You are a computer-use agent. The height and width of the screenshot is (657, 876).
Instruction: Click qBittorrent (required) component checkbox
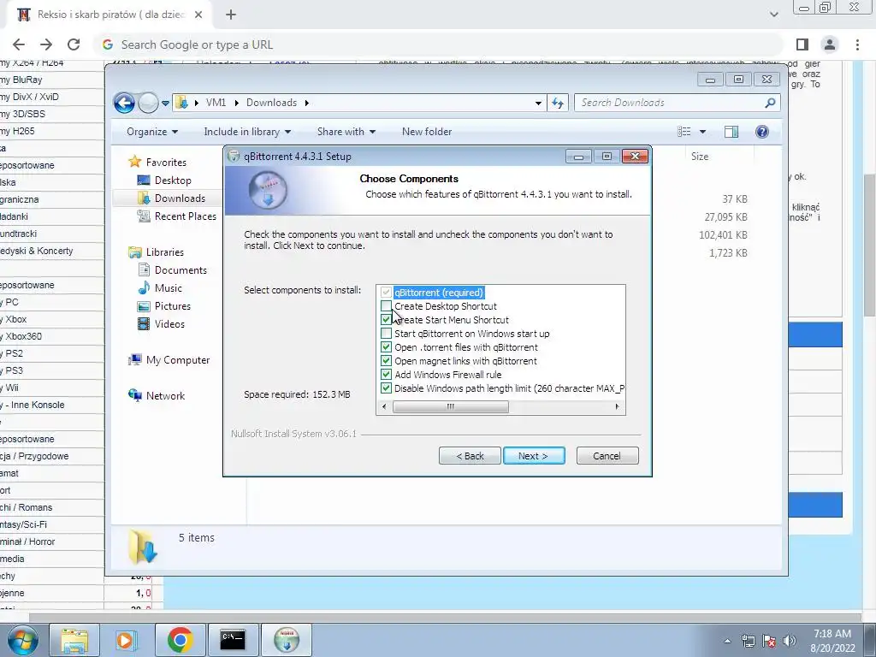[386, 293]
